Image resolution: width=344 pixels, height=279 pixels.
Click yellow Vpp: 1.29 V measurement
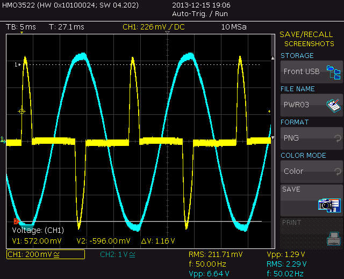(x=285, y=254)
